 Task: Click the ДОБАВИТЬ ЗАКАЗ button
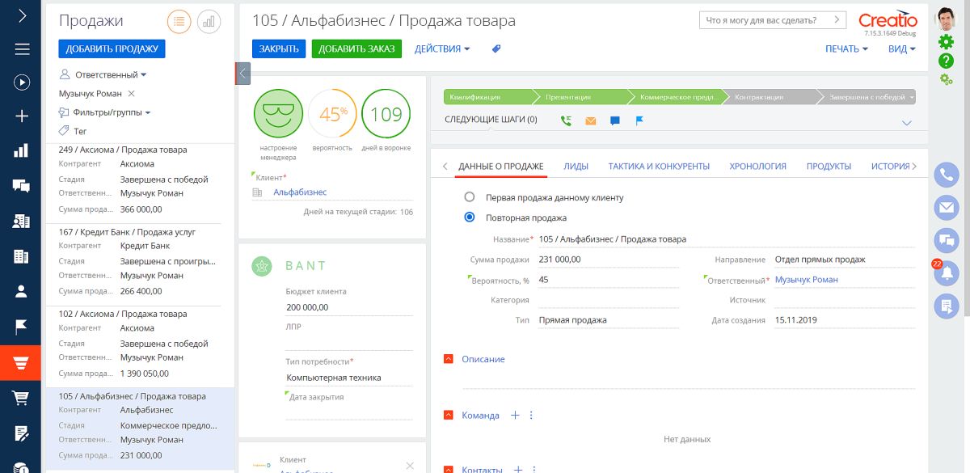click(x=356, y=49)
